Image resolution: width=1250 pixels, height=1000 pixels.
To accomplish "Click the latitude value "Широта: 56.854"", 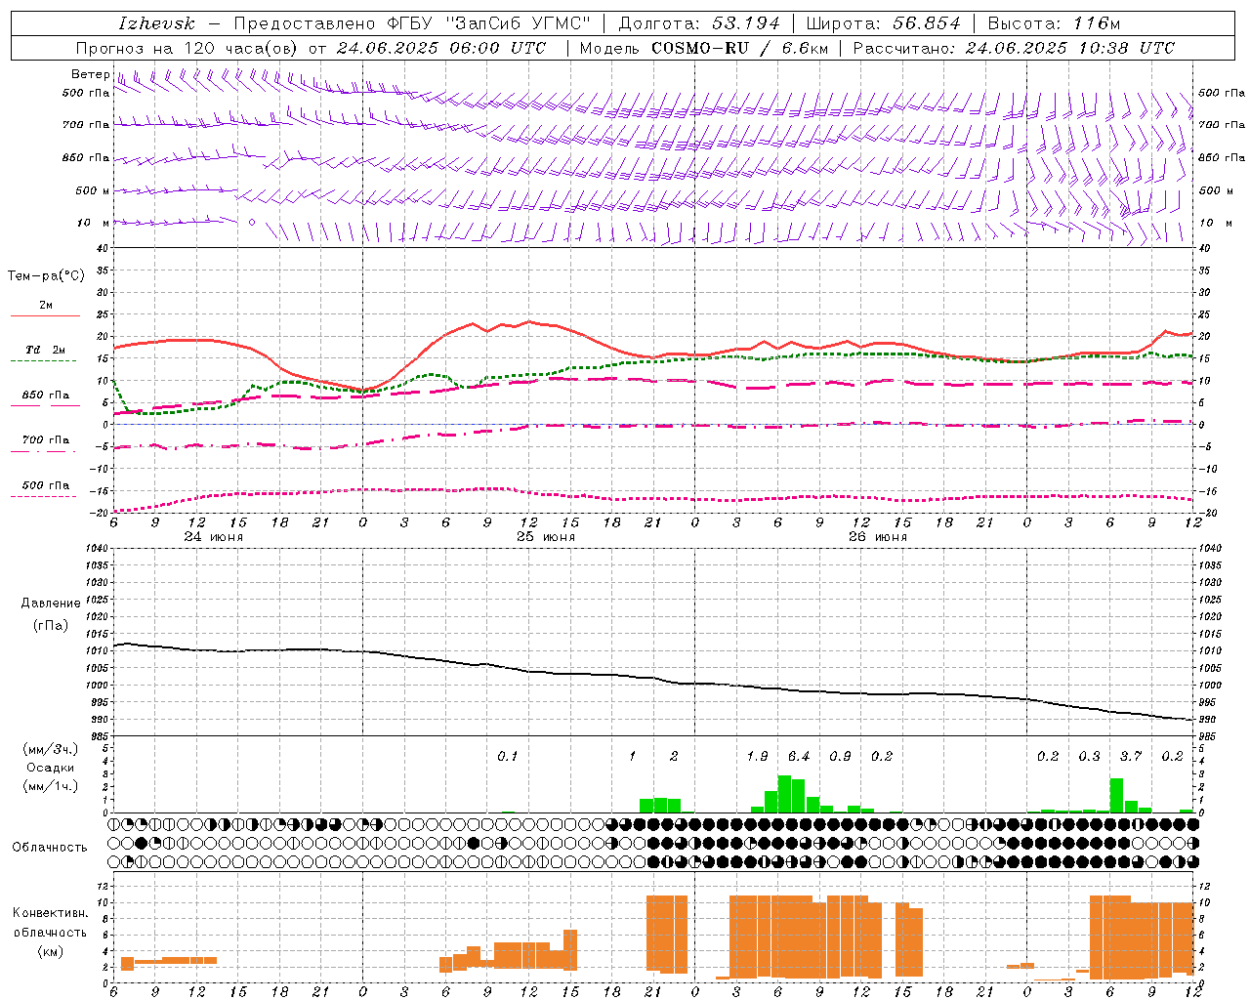I will pyautogui.click(x=884, y=23).
